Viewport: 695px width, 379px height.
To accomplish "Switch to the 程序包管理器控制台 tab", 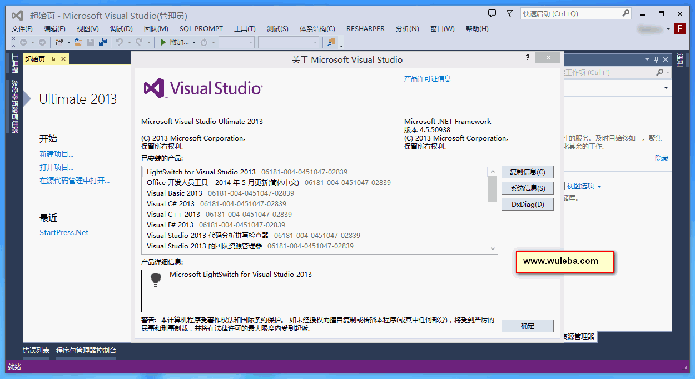I will tap(86, 351).
